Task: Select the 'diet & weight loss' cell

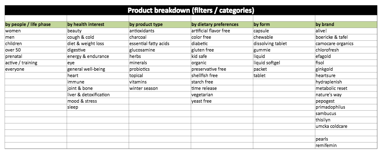Action: [x=98, y=44]
